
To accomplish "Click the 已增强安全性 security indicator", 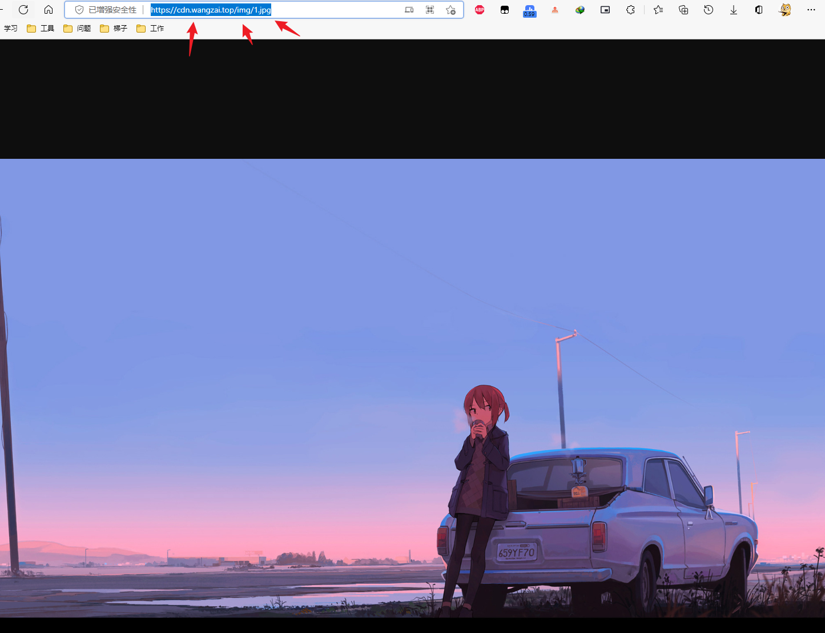I will [x=106, y=10].
